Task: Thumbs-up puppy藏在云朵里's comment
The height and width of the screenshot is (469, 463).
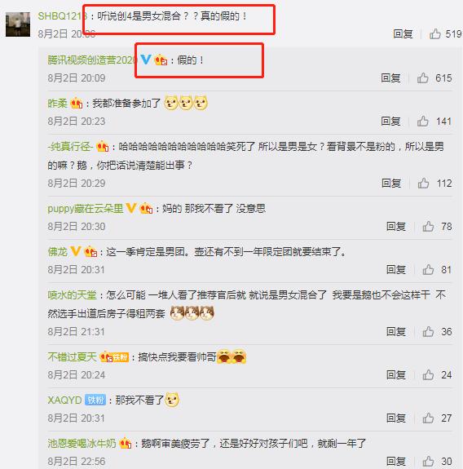Action: 428,227
